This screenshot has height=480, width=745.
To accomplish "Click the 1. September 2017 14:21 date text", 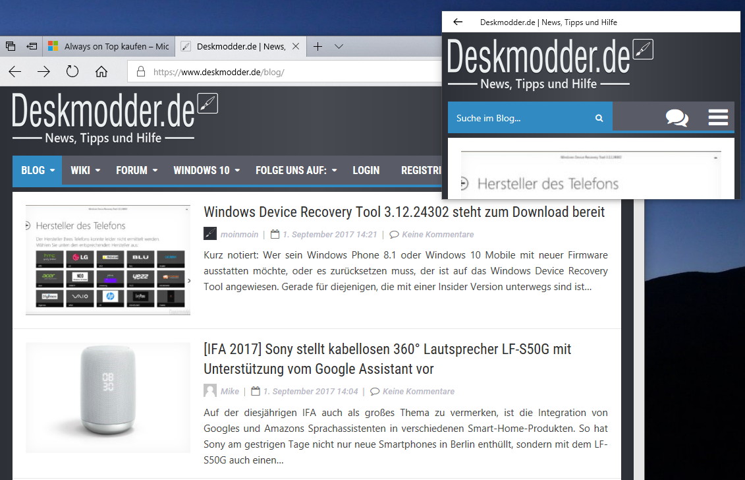I will click(330, 235).
